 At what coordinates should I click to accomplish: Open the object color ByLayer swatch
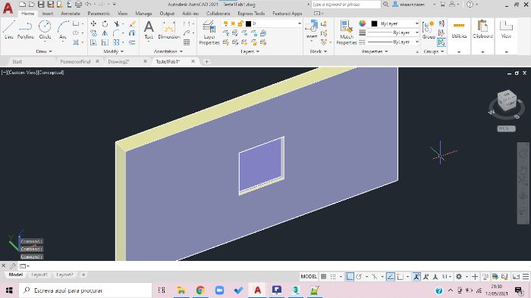coord(374,23)
